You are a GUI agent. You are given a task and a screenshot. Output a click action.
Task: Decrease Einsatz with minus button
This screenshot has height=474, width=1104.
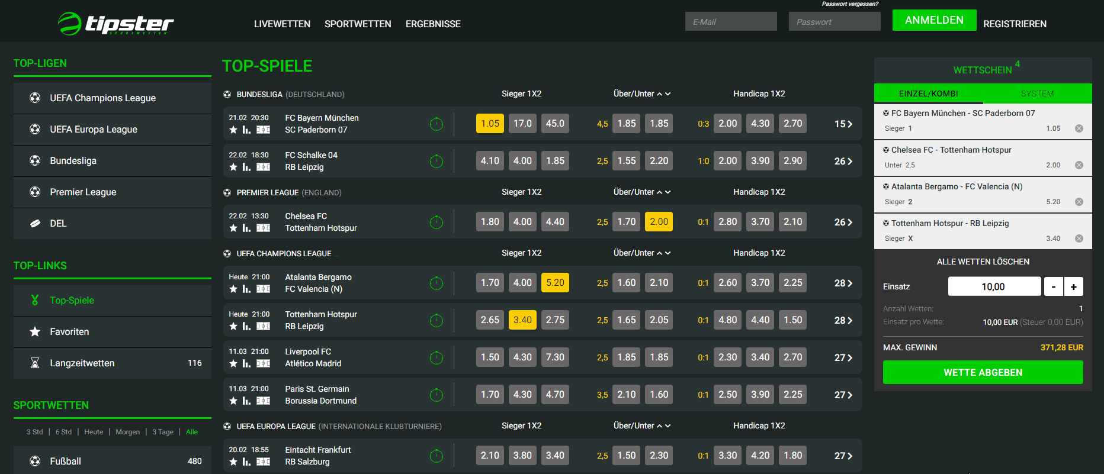[x=1053, y=286]
